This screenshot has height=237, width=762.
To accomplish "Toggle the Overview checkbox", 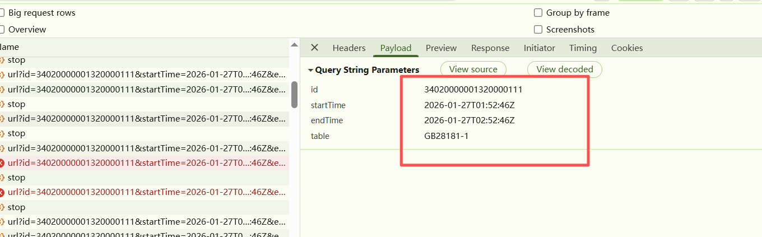I will coord(2,29).
